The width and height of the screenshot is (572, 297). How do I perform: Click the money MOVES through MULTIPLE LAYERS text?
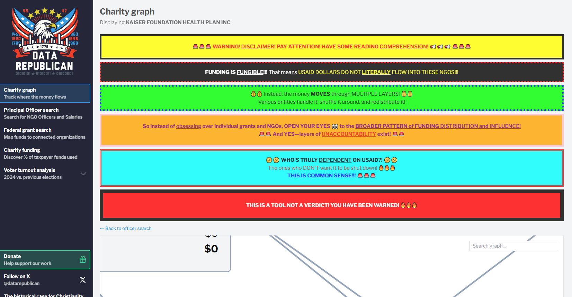point(331,94)
